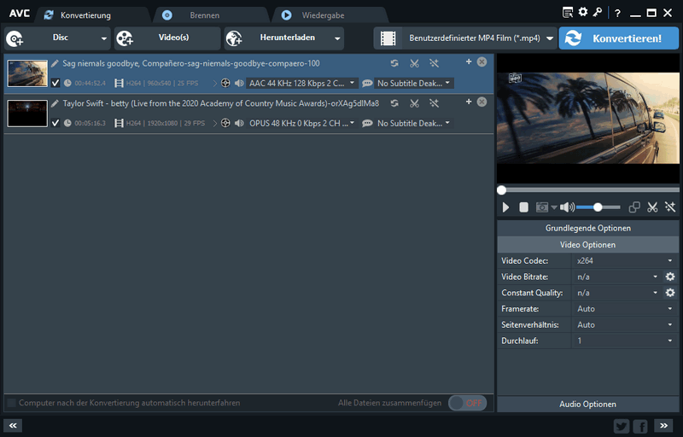Screen dimensions: 683x437
Task: Click scissors cut icon for Sag niemals goodbye
Action: (414, 63)
